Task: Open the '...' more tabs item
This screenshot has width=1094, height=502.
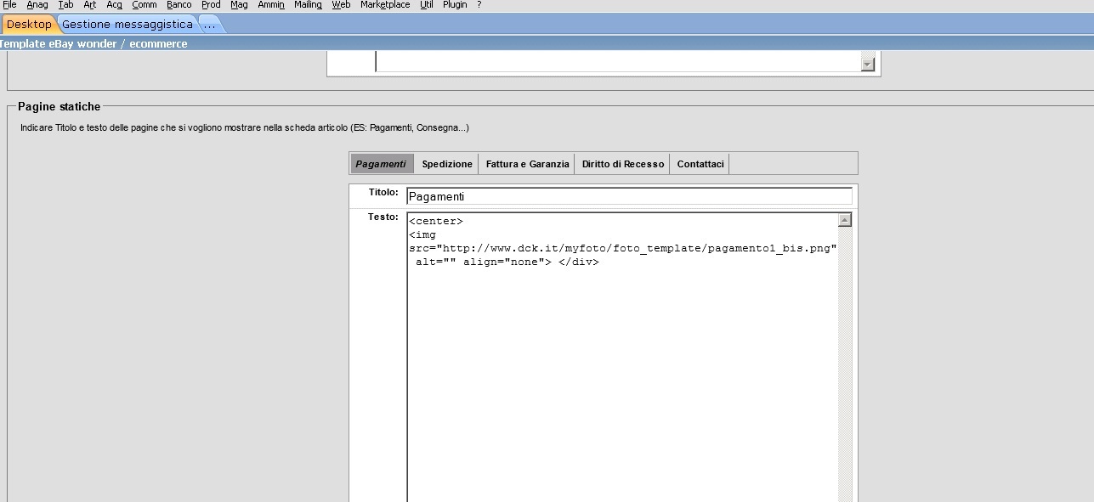Action: [x=210, y=24]
